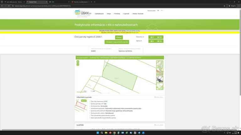Click the horizontal page scrollbar
Image resolution: width=241 pixels, height=135 pixels.
pyautogui.click(x=120, y=130)
